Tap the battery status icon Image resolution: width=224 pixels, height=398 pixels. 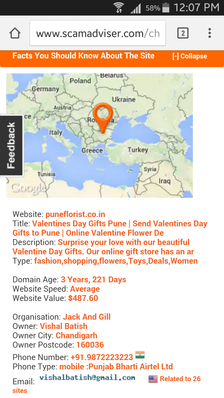(x=166, y=7)
